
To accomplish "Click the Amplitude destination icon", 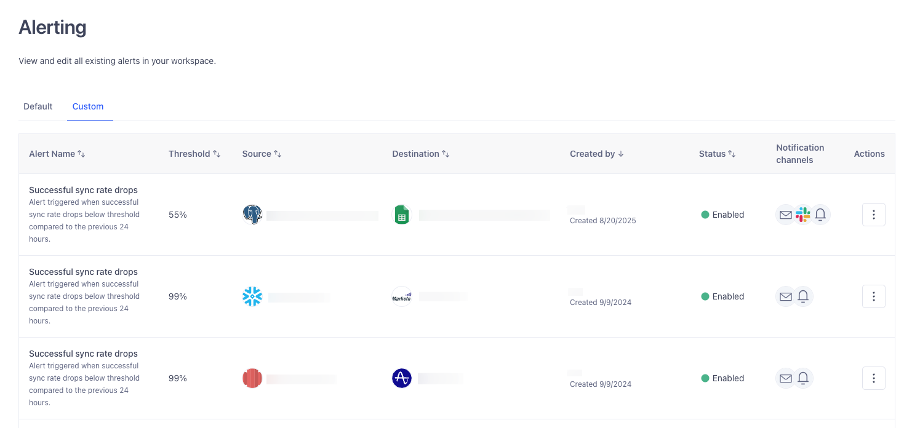I will (402, 378).
